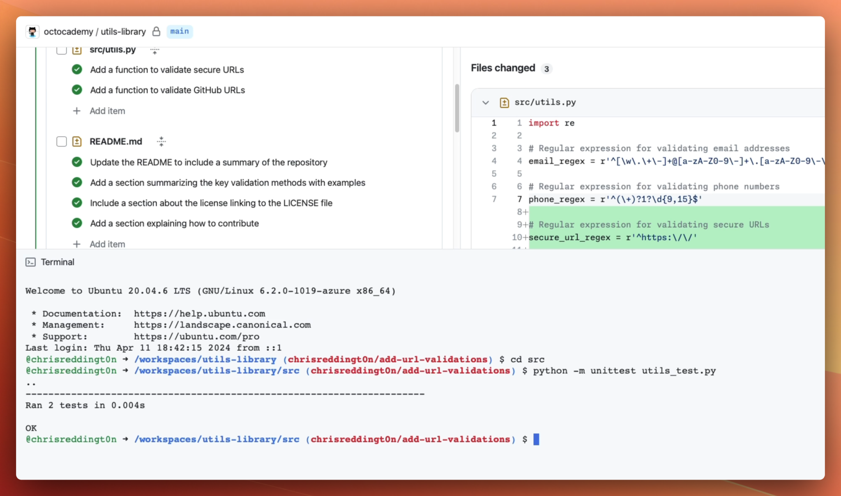Open the landscape.canonical.com link in terminal
Viewport: 841px width, 496px height.
click(222, 325)
